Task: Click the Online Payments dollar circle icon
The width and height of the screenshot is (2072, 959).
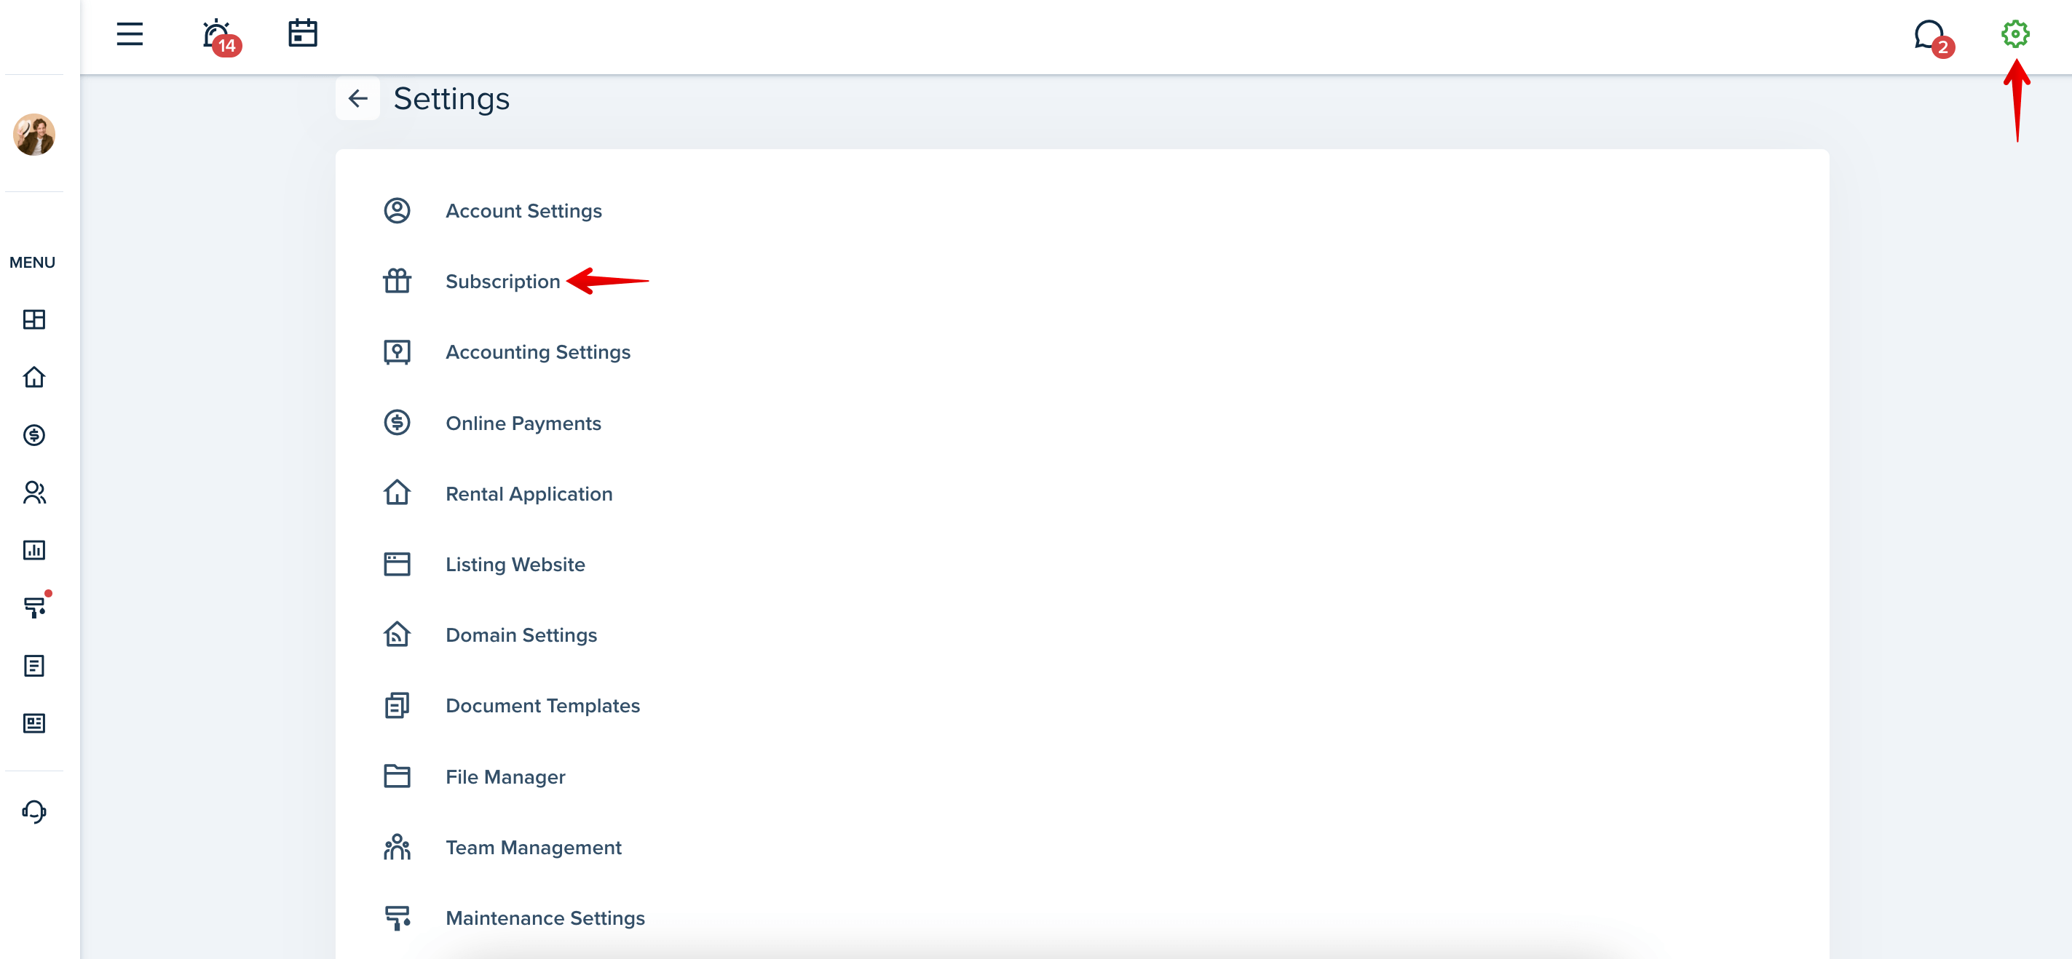Action: 397,423
